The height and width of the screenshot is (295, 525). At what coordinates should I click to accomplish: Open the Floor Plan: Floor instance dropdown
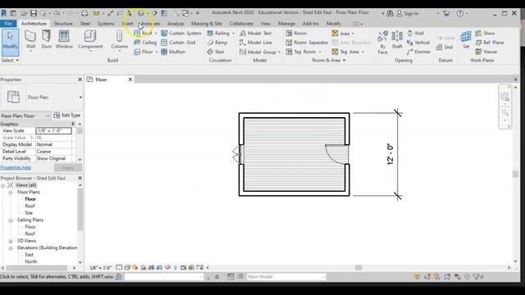48,116
